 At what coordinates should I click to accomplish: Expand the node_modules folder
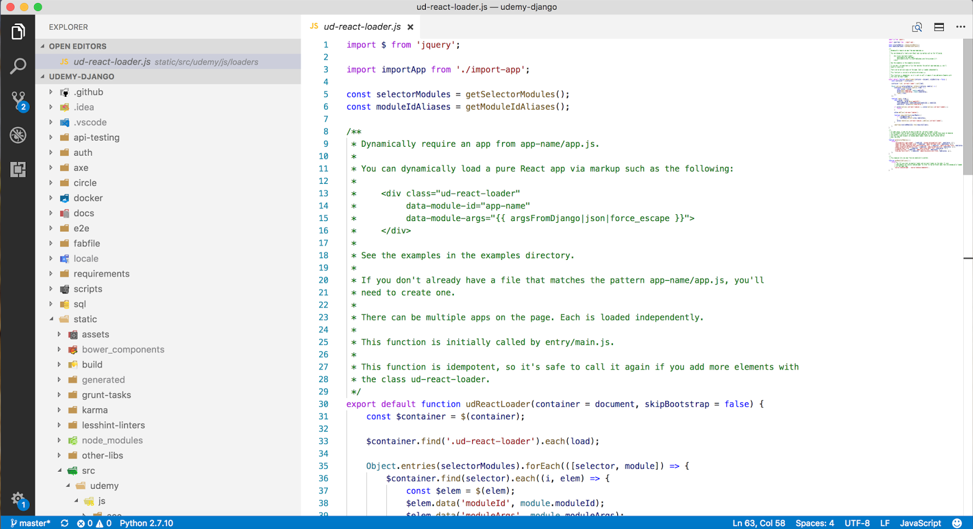[112, 440]
